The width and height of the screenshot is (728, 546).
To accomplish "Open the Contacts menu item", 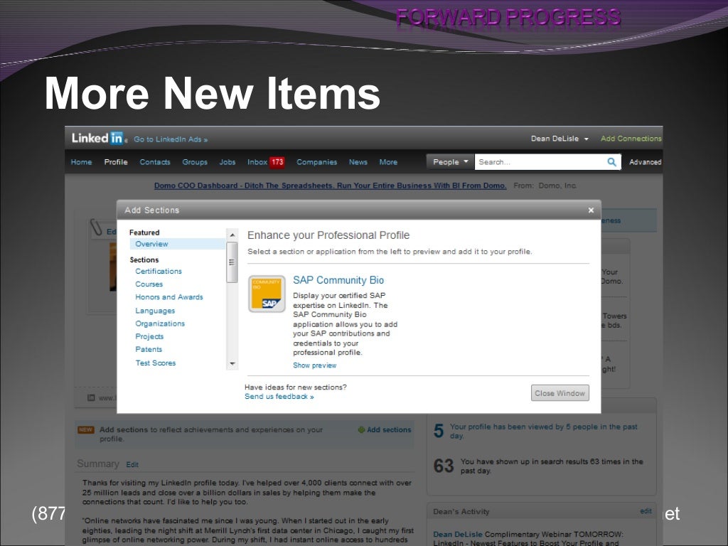I will tap(155, 162).
